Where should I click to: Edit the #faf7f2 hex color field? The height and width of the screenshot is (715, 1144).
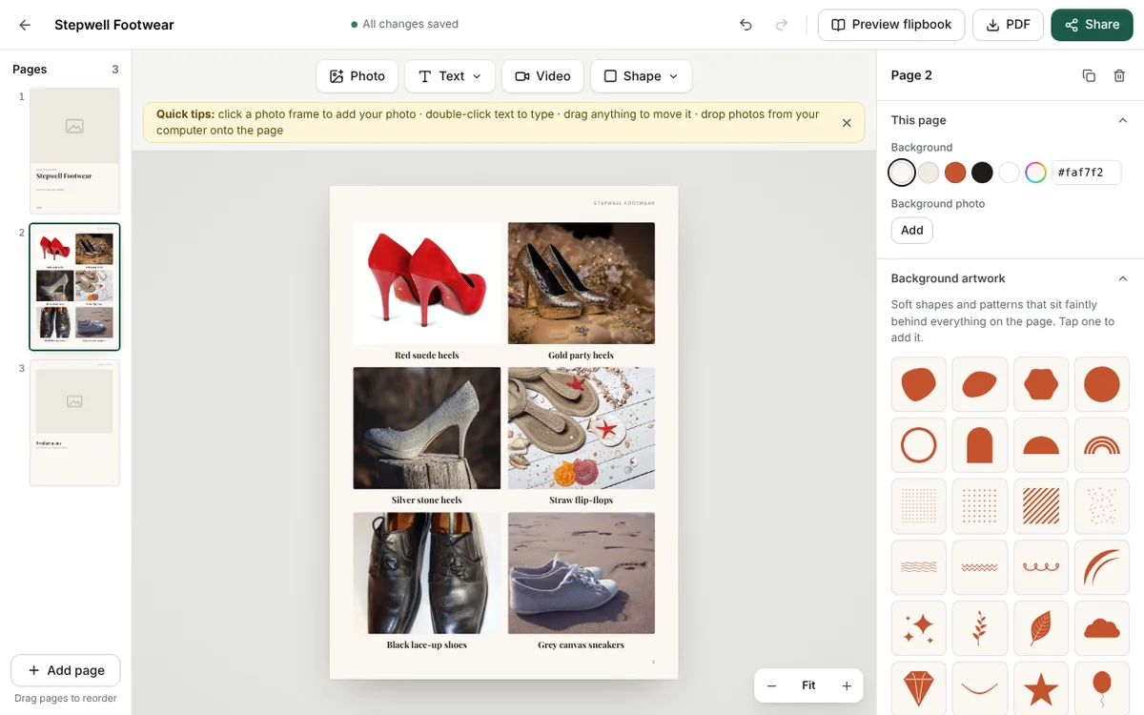(1086, 173)
